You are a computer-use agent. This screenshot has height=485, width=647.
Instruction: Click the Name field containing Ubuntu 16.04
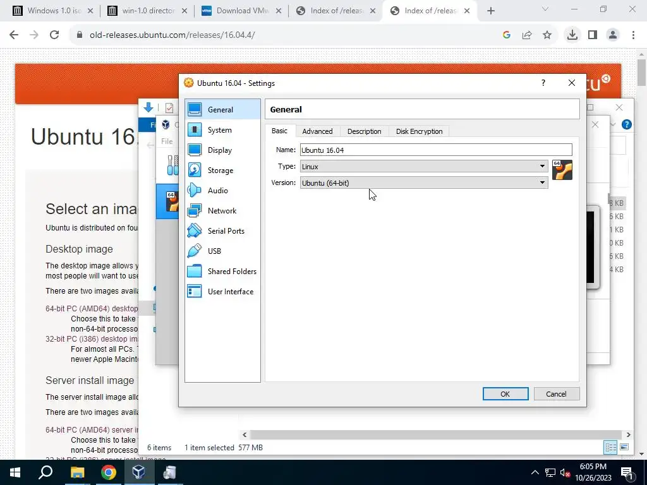436,150
